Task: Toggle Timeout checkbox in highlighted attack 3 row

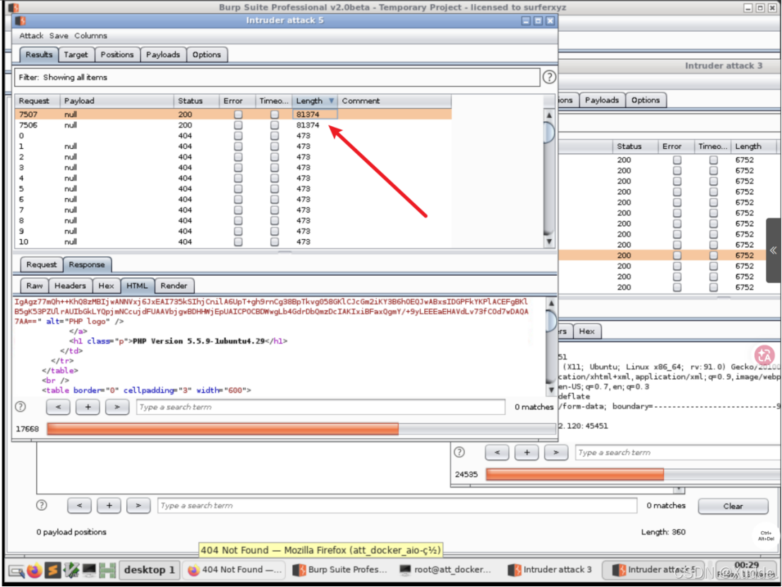Action: pyautogui.click(x=714, y=255)
